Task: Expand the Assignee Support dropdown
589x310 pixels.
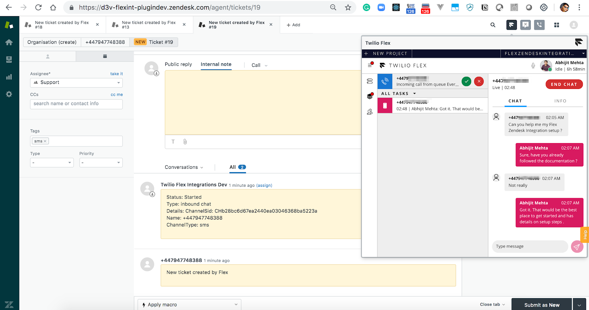Action: (x=76, y=82)
